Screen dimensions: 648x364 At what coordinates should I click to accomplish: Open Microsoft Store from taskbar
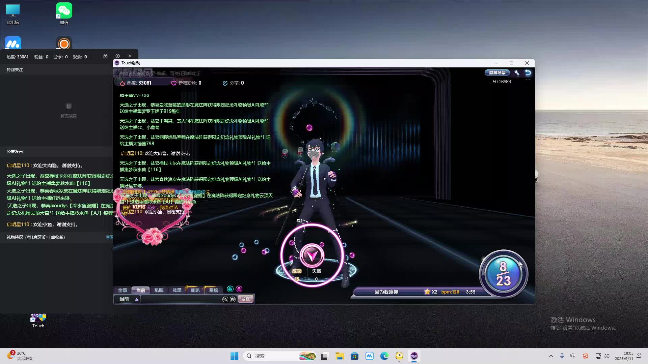coord(354,356)
